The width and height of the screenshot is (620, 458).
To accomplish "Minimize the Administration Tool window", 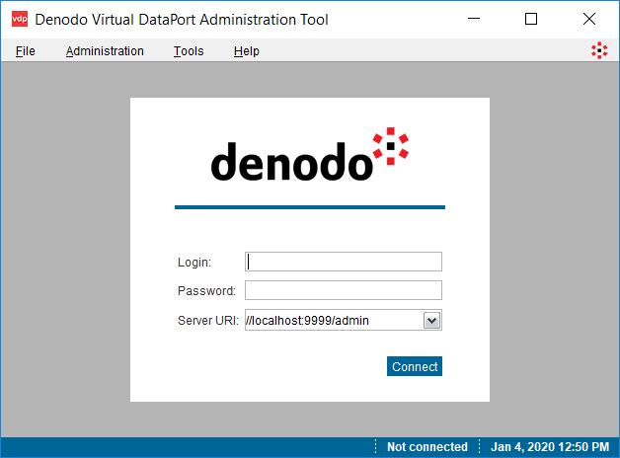I will coord(474,19).
